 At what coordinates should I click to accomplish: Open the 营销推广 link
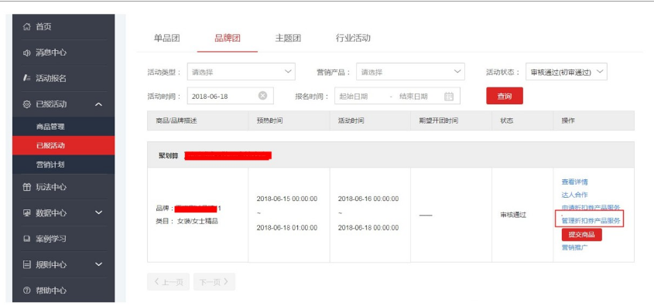(575, 247)
